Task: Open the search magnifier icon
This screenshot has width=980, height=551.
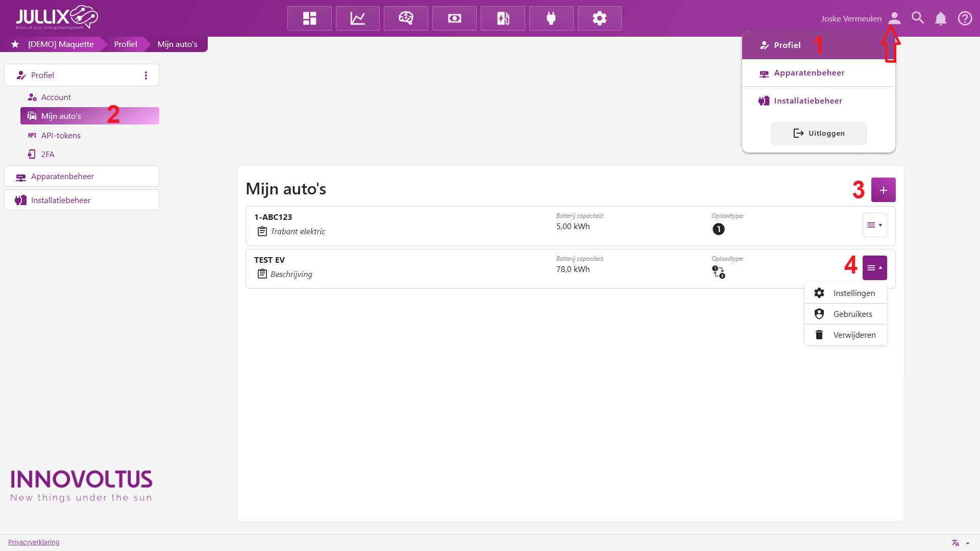Action: point(918,18)
